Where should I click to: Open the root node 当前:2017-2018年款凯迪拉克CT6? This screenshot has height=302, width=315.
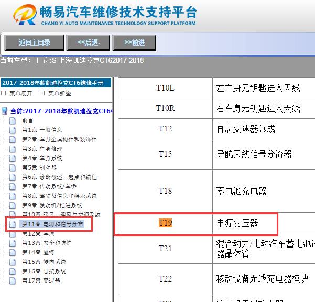[61, 111]
